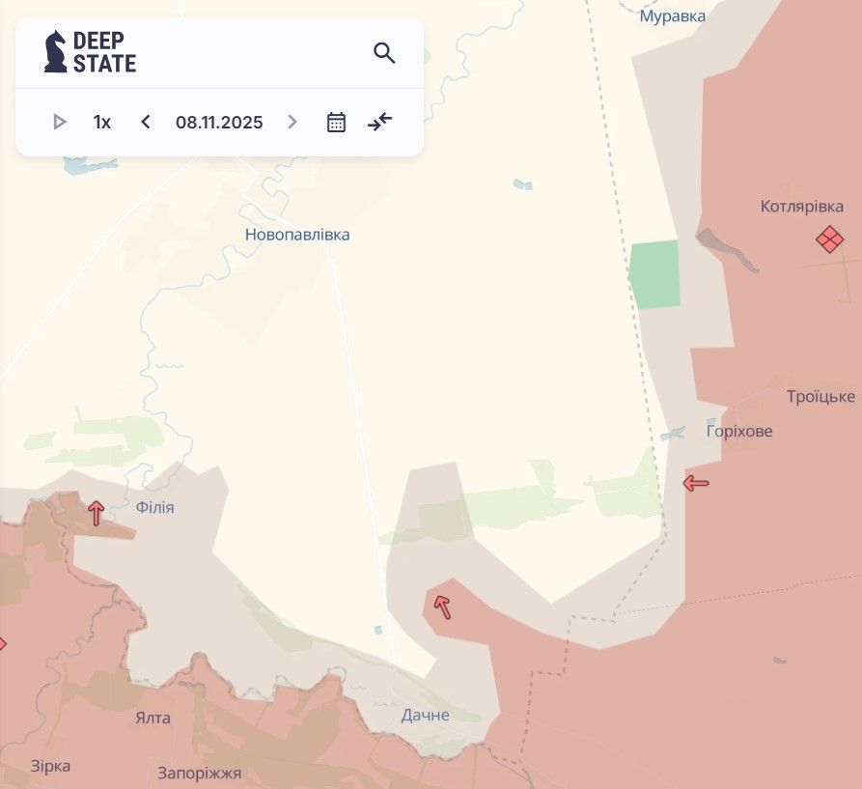Advance to the next day
862x789 pixels.
point(292,123)
